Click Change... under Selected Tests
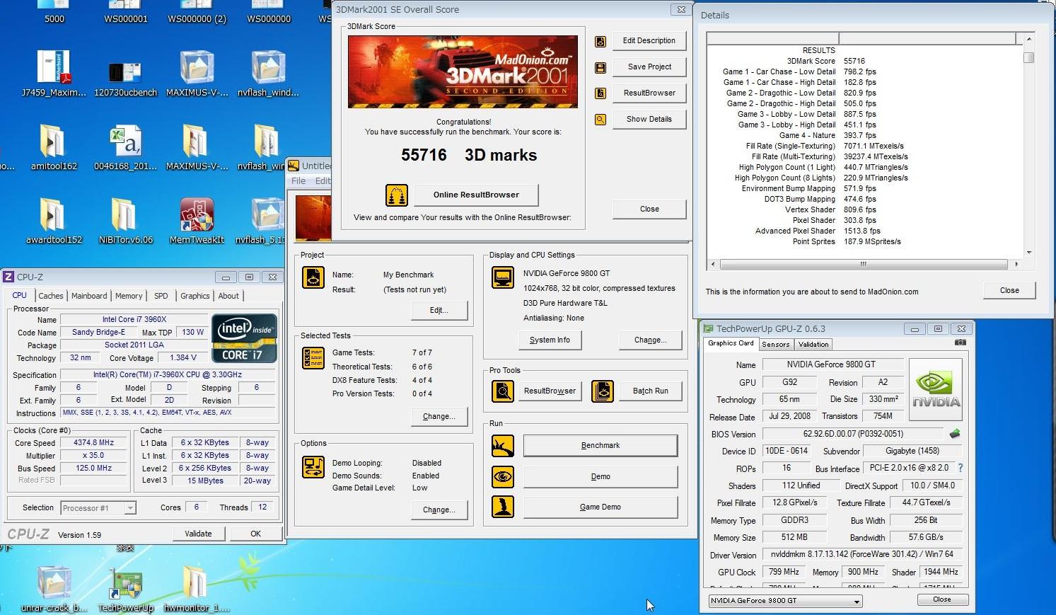Viewport: 1056px width, 615px height. coord(439,416)
